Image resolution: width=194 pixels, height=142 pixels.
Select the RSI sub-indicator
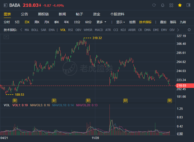click(x=71, y=30)
